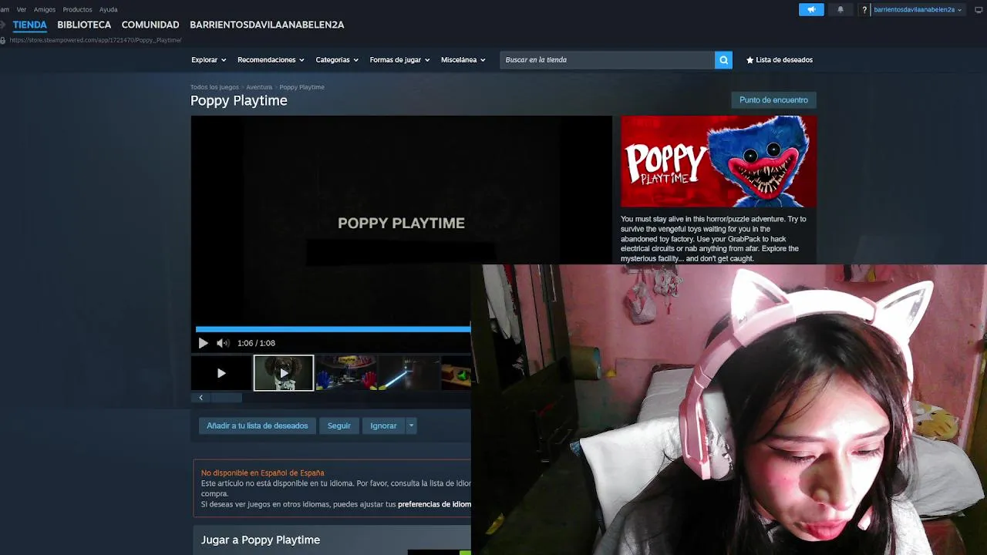The height and width of the screenshot is (555, 987).
Task: Click the store page URL text
Action: [x=96, y=40]
